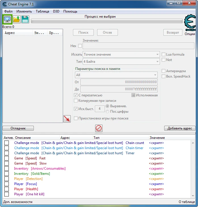
Task: Open the Помощь menu
Action: click(x=70, y=11)
